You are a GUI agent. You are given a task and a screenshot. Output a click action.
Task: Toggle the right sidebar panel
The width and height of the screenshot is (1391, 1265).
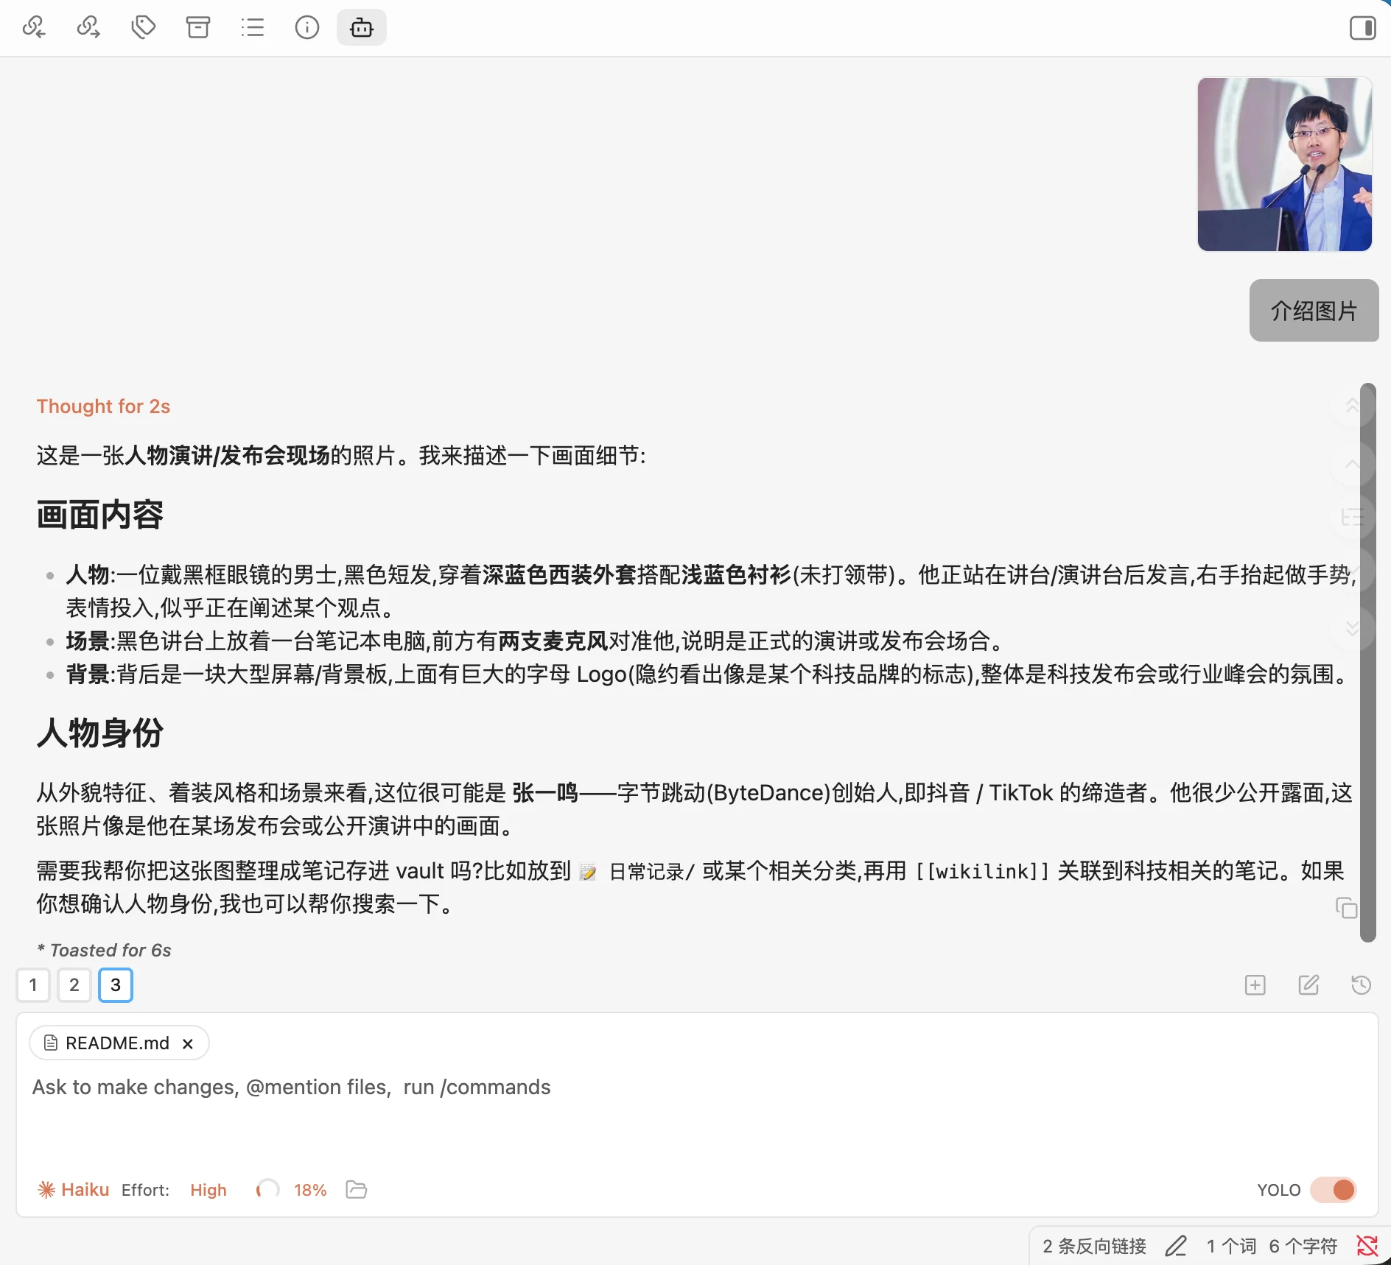pos(1362,28)
